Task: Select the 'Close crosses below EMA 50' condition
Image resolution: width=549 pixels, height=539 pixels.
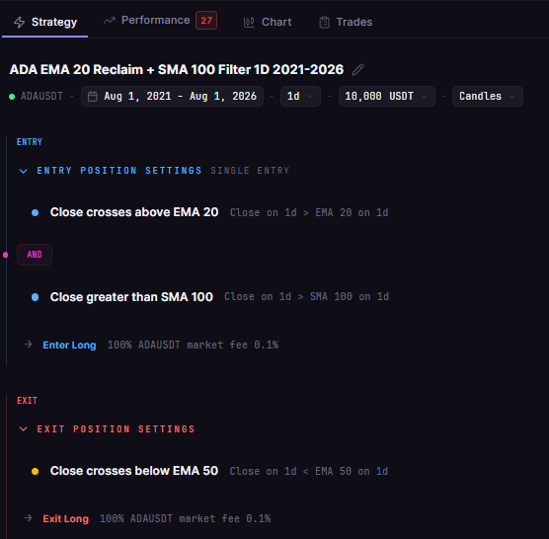Action: (x=134, y=471)
